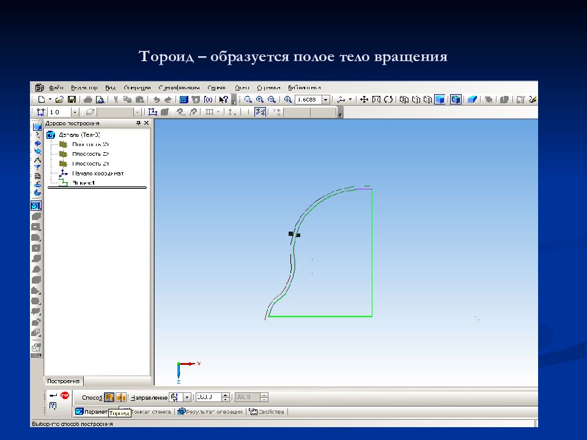Open the dropdown arrow next to New
587x440 pixels.
coord(50,100)
